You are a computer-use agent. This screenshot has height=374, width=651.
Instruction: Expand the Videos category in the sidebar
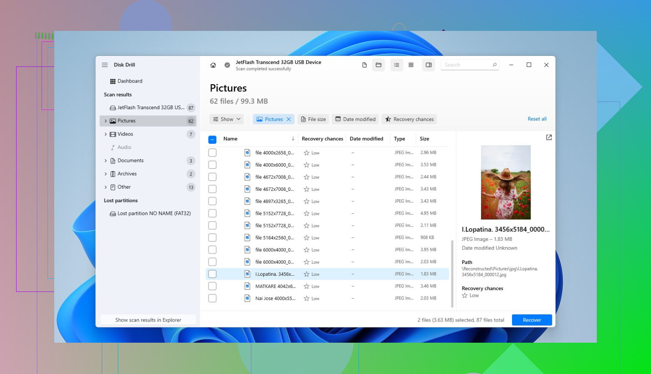106,135
